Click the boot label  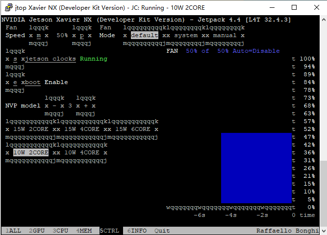(33, 82)
